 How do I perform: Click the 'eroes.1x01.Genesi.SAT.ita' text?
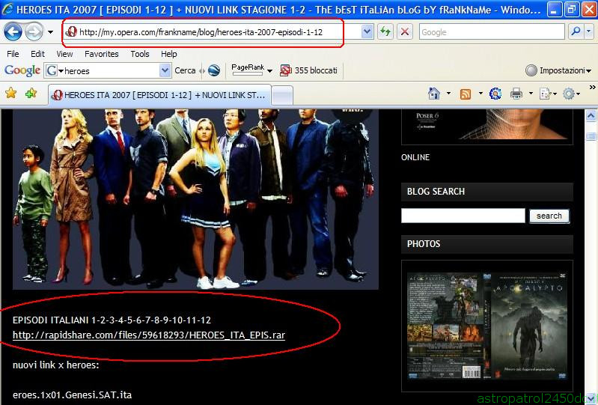[72, 395]
